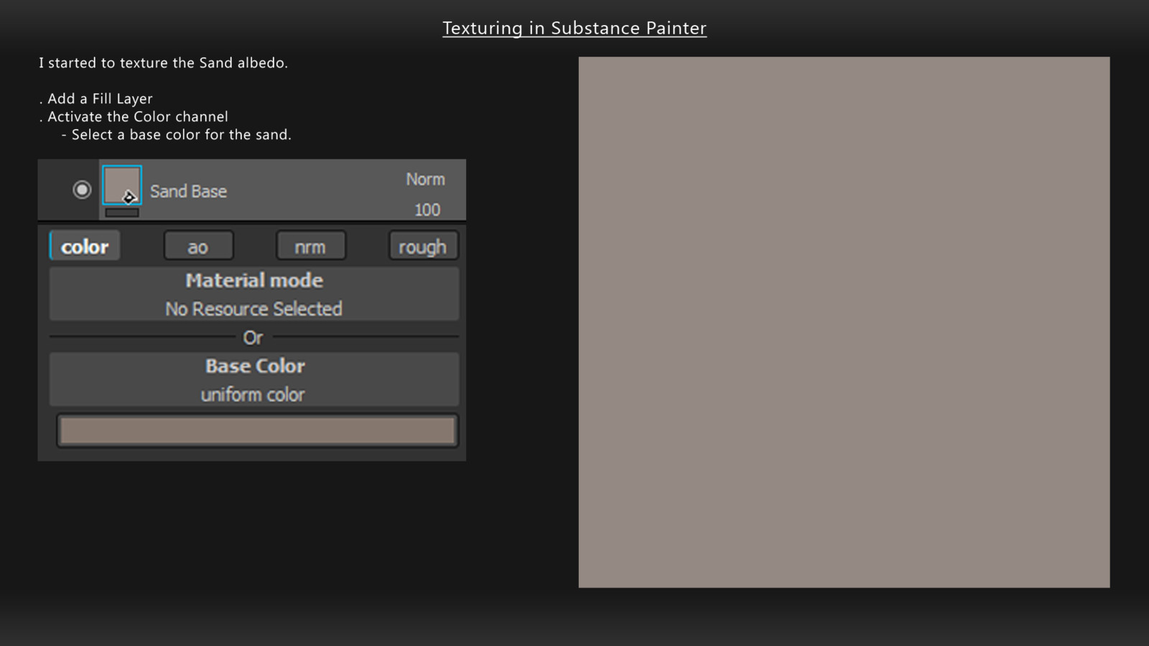Adjust the layer opacity value 100
This screenshot has height=646, width=1149.
(x=427, y=210)
